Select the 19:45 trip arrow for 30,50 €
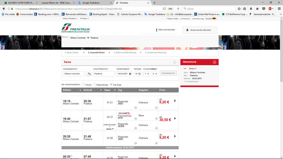283x159 pixels. (175, 119)
